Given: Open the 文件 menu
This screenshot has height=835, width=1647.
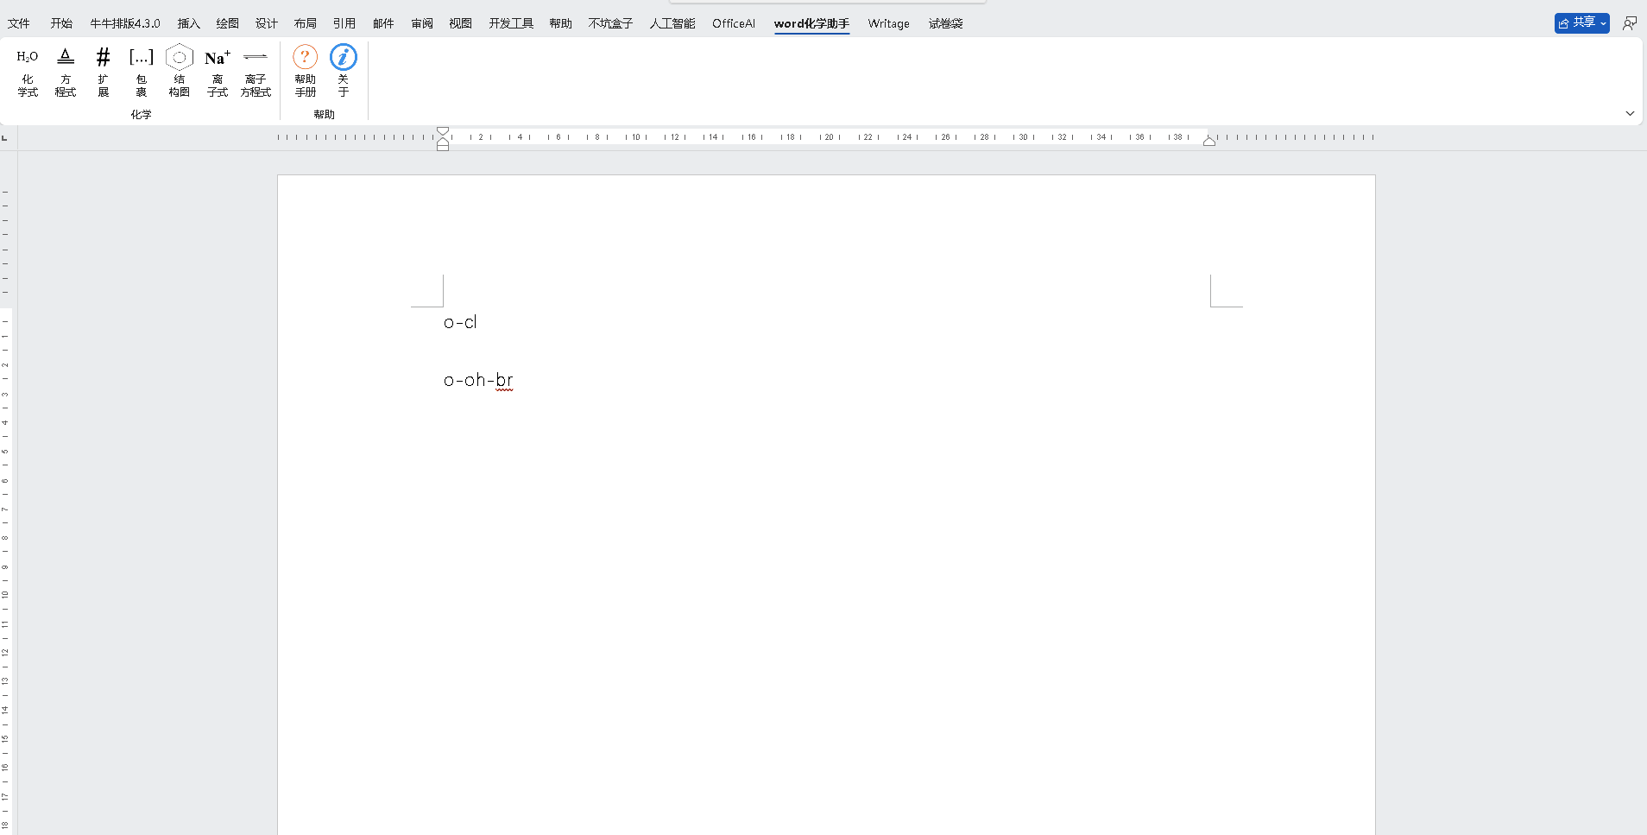Looking at the screenshot, I should (x=19, y=23).
